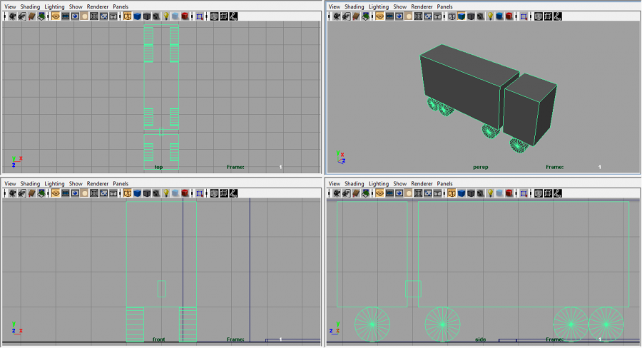Open Panels menu in persp panel
The width and height of the screenshot is (642, 348).
[x=444, y=6]
